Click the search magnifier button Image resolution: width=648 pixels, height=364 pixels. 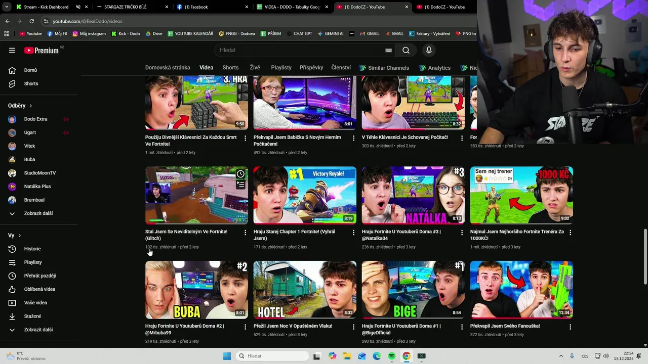point(406,50)
